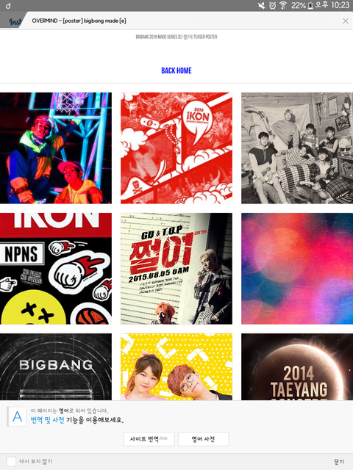353x470 pixels.
Task: Tap the translate letter A icon
Action: pos(17,416)
